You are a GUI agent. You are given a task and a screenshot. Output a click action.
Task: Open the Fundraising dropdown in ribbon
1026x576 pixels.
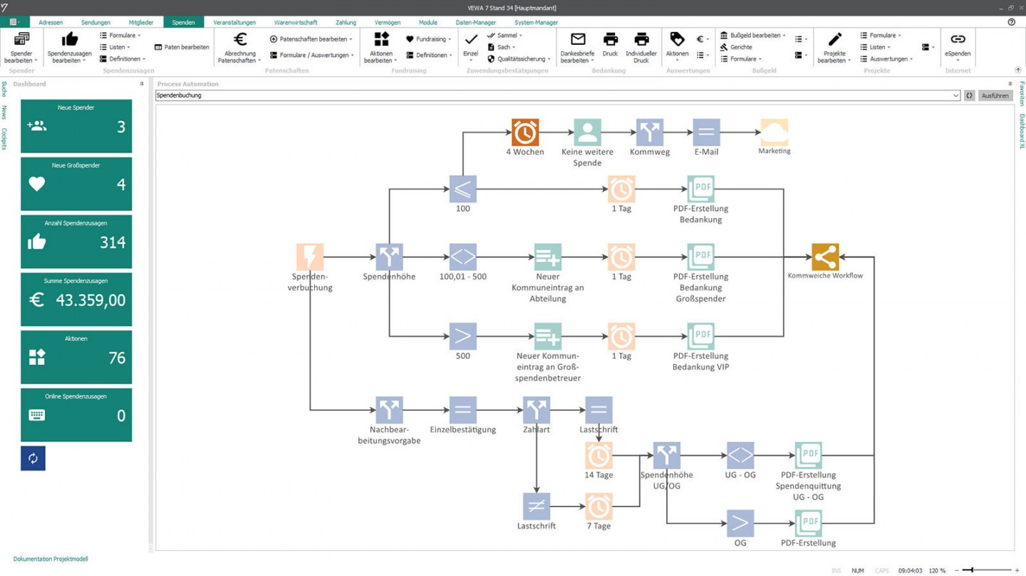coord(429,39)
